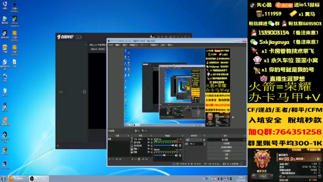Viewport: 323px width, 182px height.
Task: Remove the selected source with the minus icon
Action: pyautogui.click(x=136, y=159)
